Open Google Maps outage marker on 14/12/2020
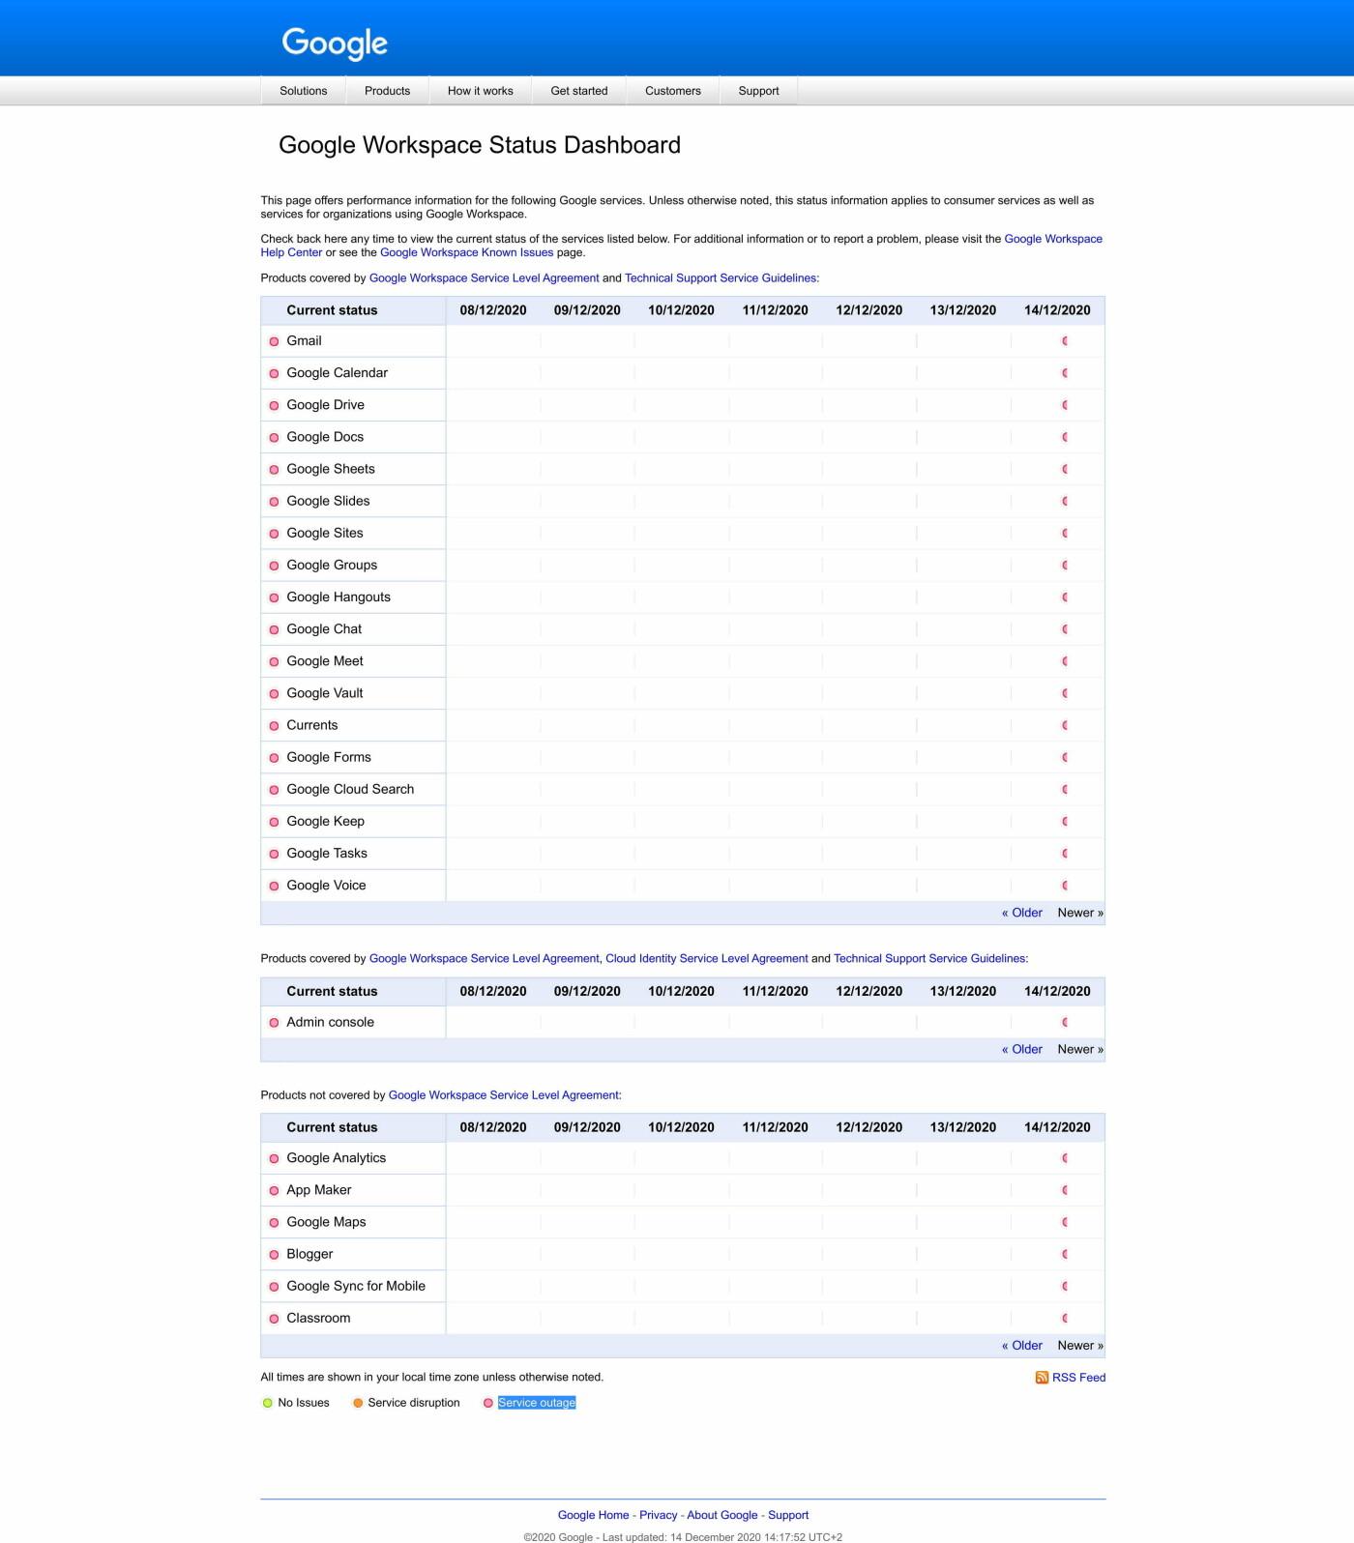The image size is (1354, 1543). [1065, 1222]
